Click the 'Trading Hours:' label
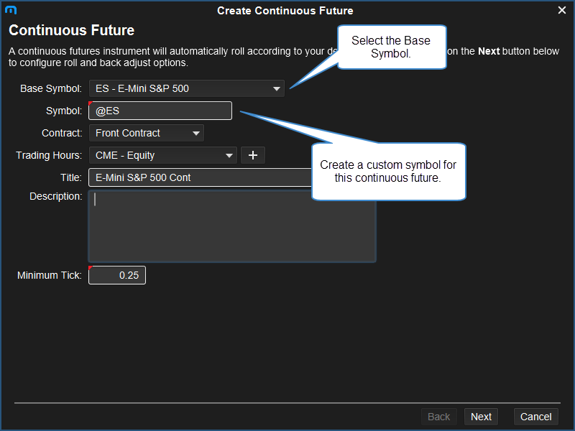 49,155
